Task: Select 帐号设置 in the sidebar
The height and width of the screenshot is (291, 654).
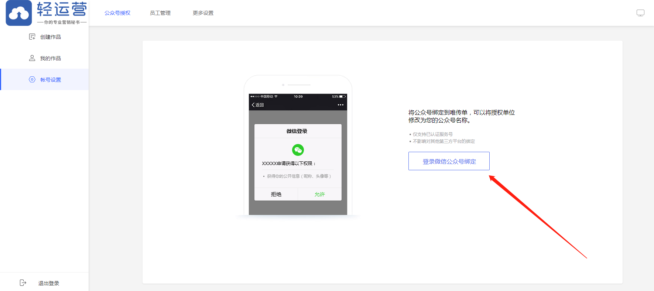Action: coord(44,79)
